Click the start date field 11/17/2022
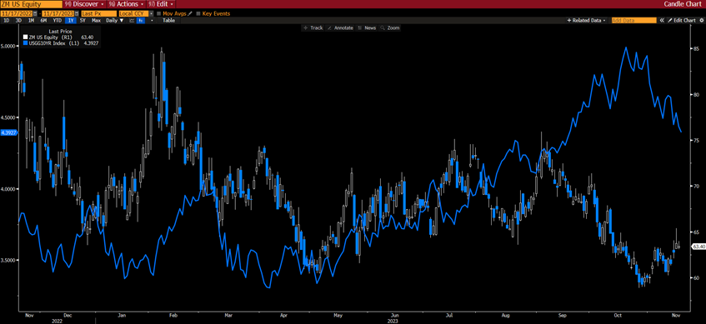 17,14
